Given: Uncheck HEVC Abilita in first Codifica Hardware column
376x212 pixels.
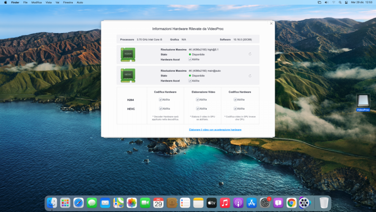Looking at the screenshot, I should [x=160, y=108].
